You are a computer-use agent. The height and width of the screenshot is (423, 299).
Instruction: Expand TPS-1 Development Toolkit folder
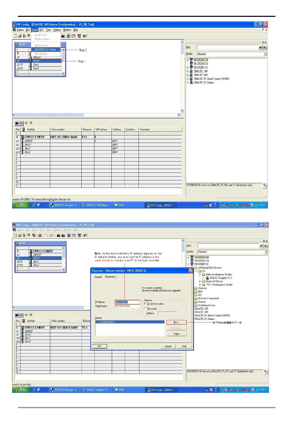(x=200, y=285)
